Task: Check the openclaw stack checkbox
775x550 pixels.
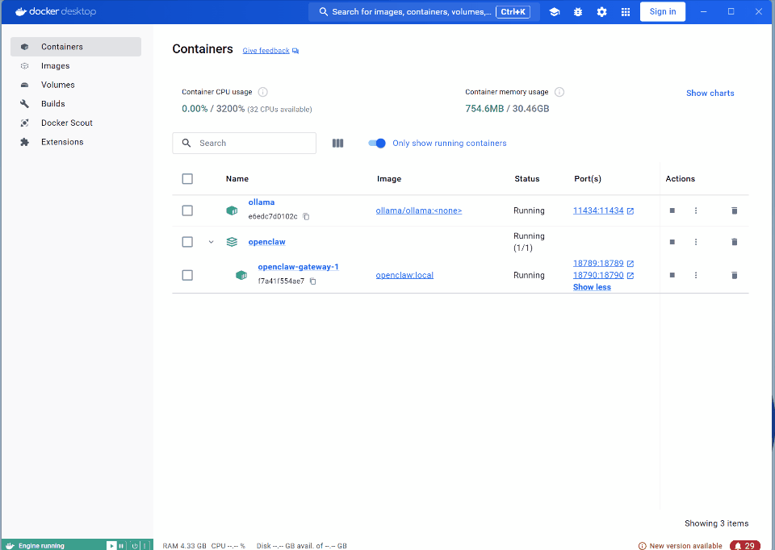Action: tap(187, 242)
